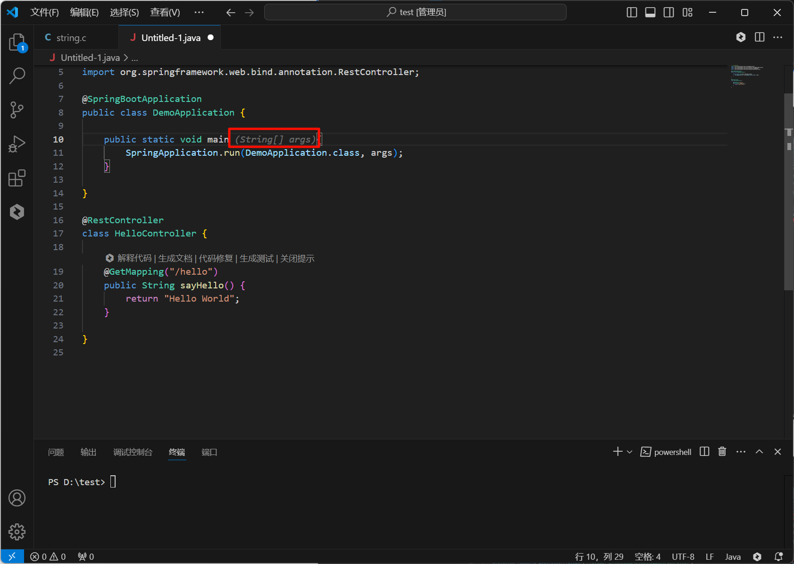Open the Run and Debug view
This screenshot has width=794, height=564.
tap(17, 144)
